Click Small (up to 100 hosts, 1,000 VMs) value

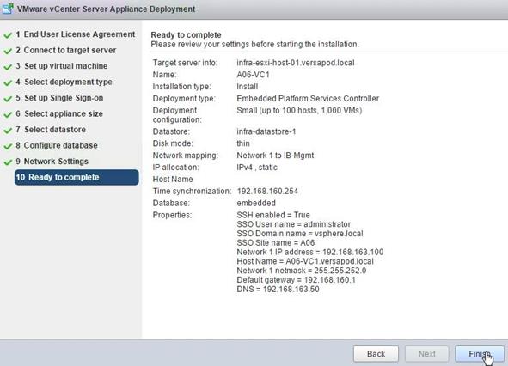coord(299,111)
